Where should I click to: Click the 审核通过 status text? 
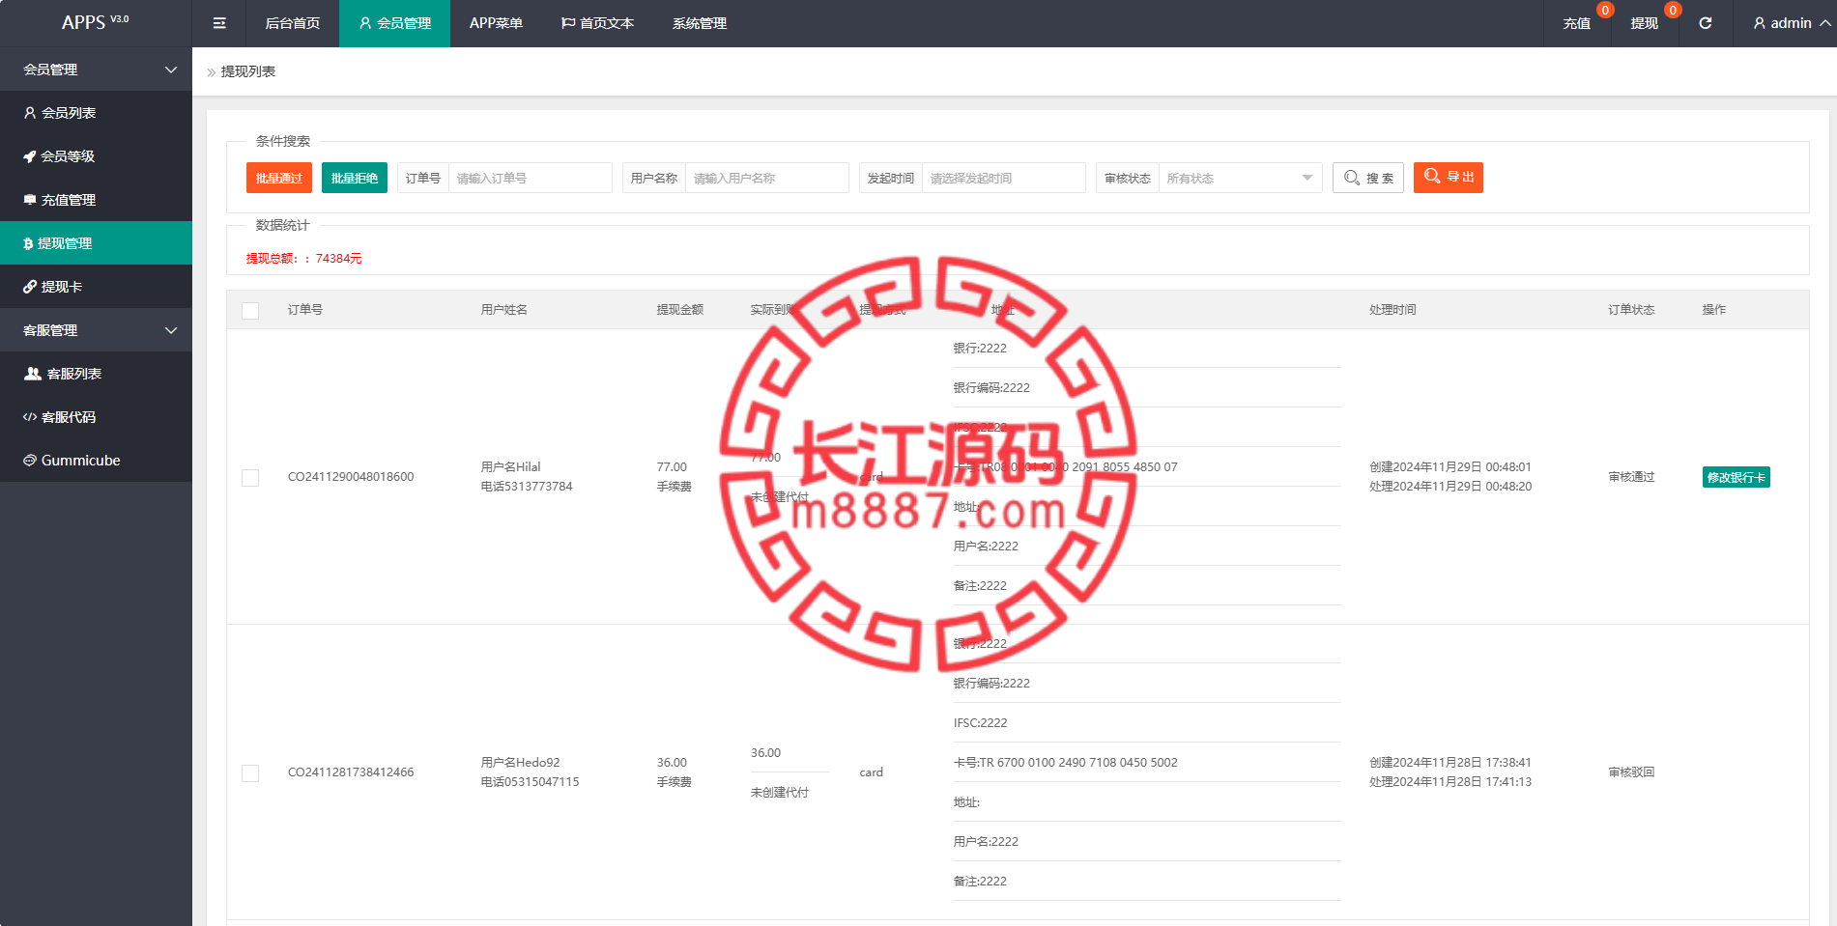coord(1631,477)
